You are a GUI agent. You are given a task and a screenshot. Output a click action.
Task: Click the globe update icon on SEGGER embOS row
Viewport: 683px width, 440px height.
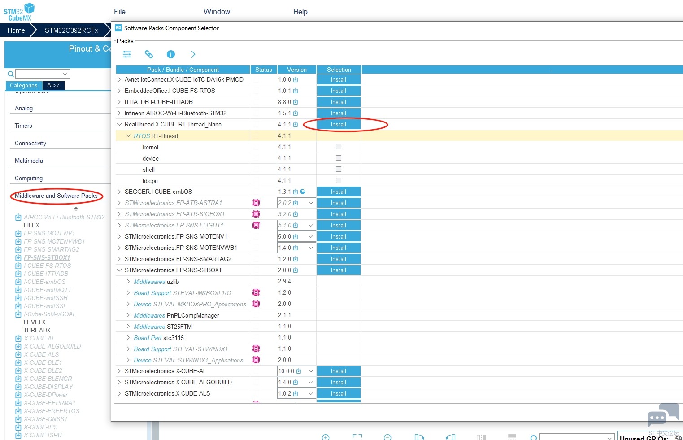point(303,192)
